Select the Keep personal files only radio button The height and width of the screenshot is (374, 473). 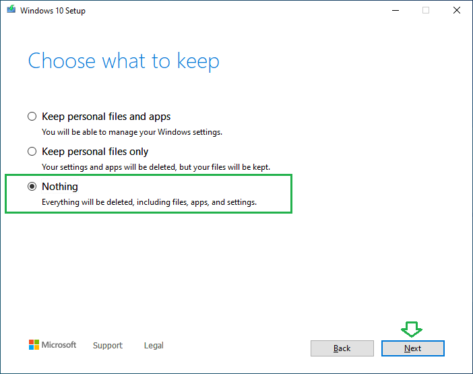point(32,152)
